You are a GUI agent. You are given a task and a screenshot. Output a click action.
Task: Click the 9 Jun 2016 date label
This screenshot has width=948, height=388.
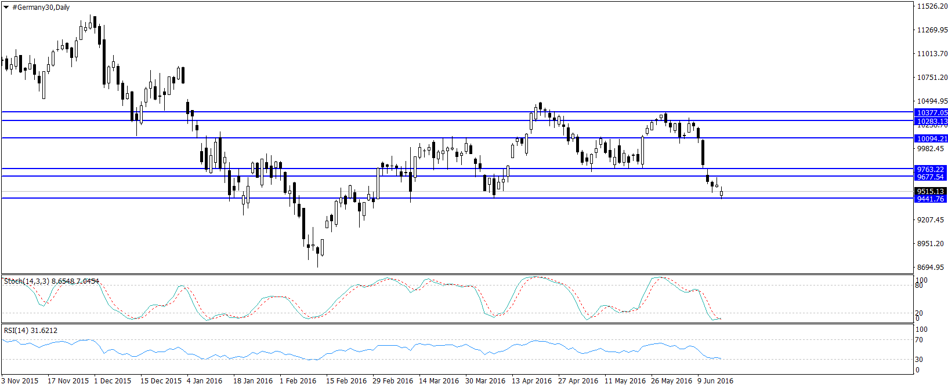coord(715,381)
